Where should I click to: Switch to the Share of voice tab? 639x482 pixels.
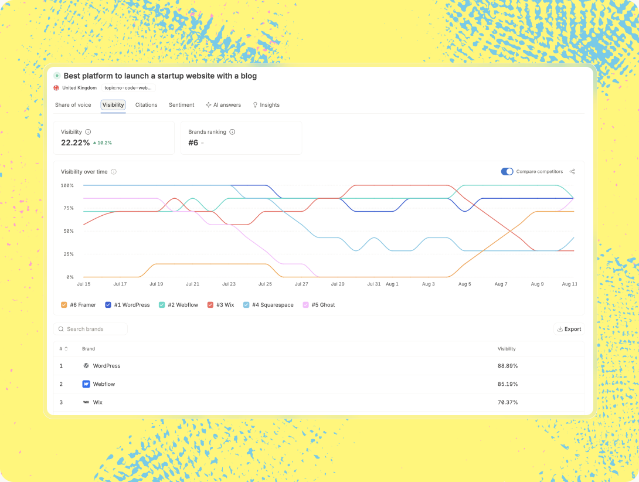pyautogui.click(x=73, y=105)
